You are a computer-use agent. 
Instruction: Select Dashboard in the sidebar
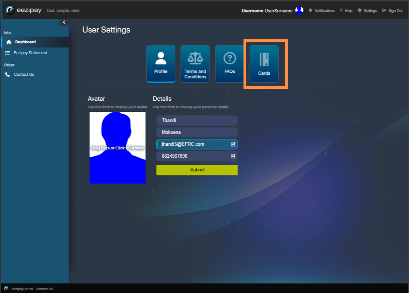click(35, 42)
